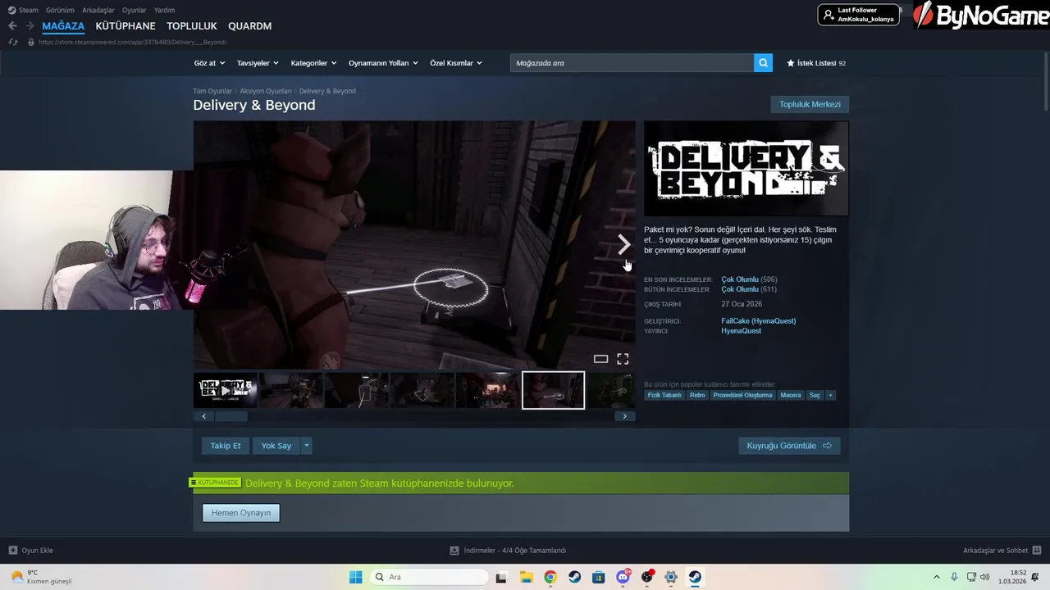Switch to the KÜTÜPHANE tab

pyautogui.click(x=126, y=26)
